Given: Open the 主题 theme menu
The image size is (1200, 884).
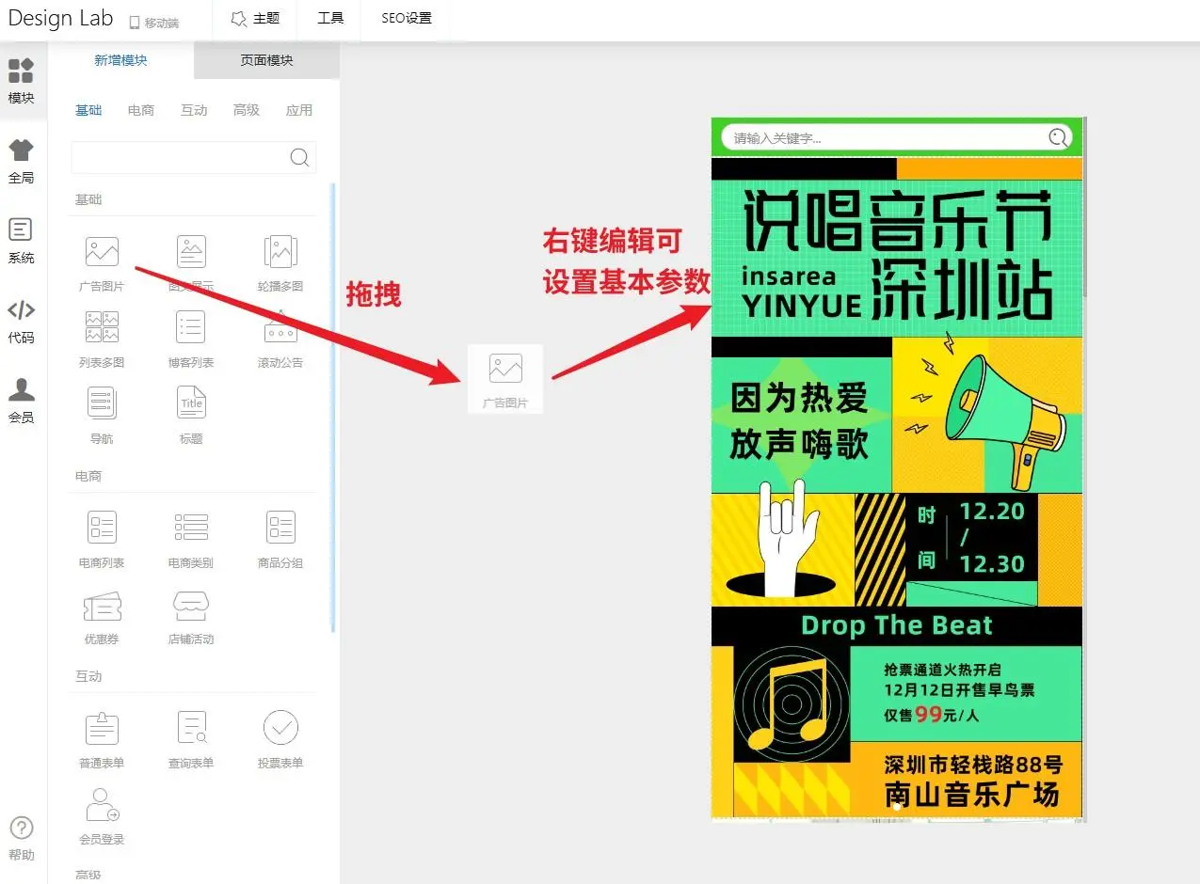Looking at the screenshot, I should point(255,19).
